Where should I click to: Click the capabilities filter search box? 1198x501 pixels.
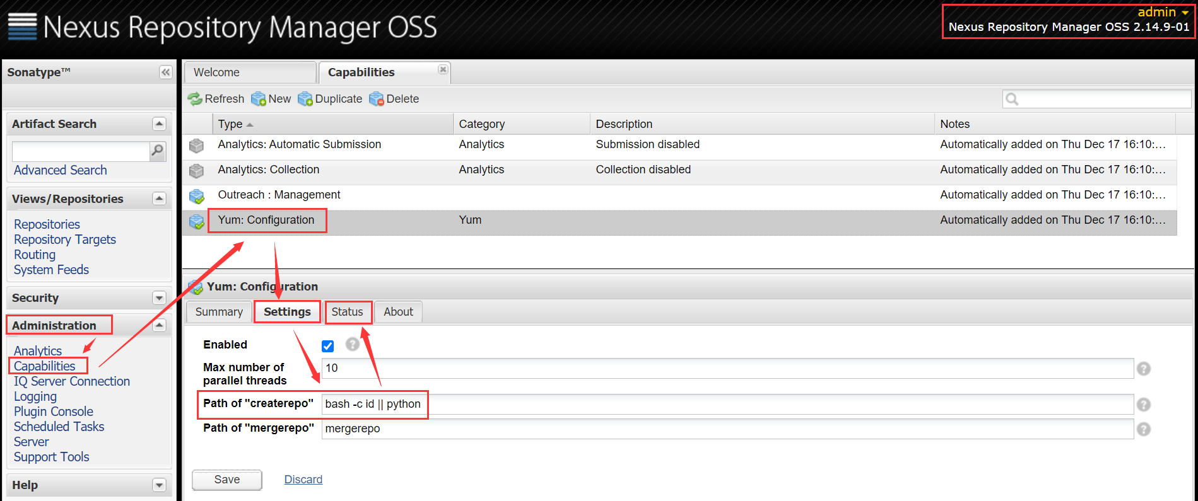tap(1096, 99)
